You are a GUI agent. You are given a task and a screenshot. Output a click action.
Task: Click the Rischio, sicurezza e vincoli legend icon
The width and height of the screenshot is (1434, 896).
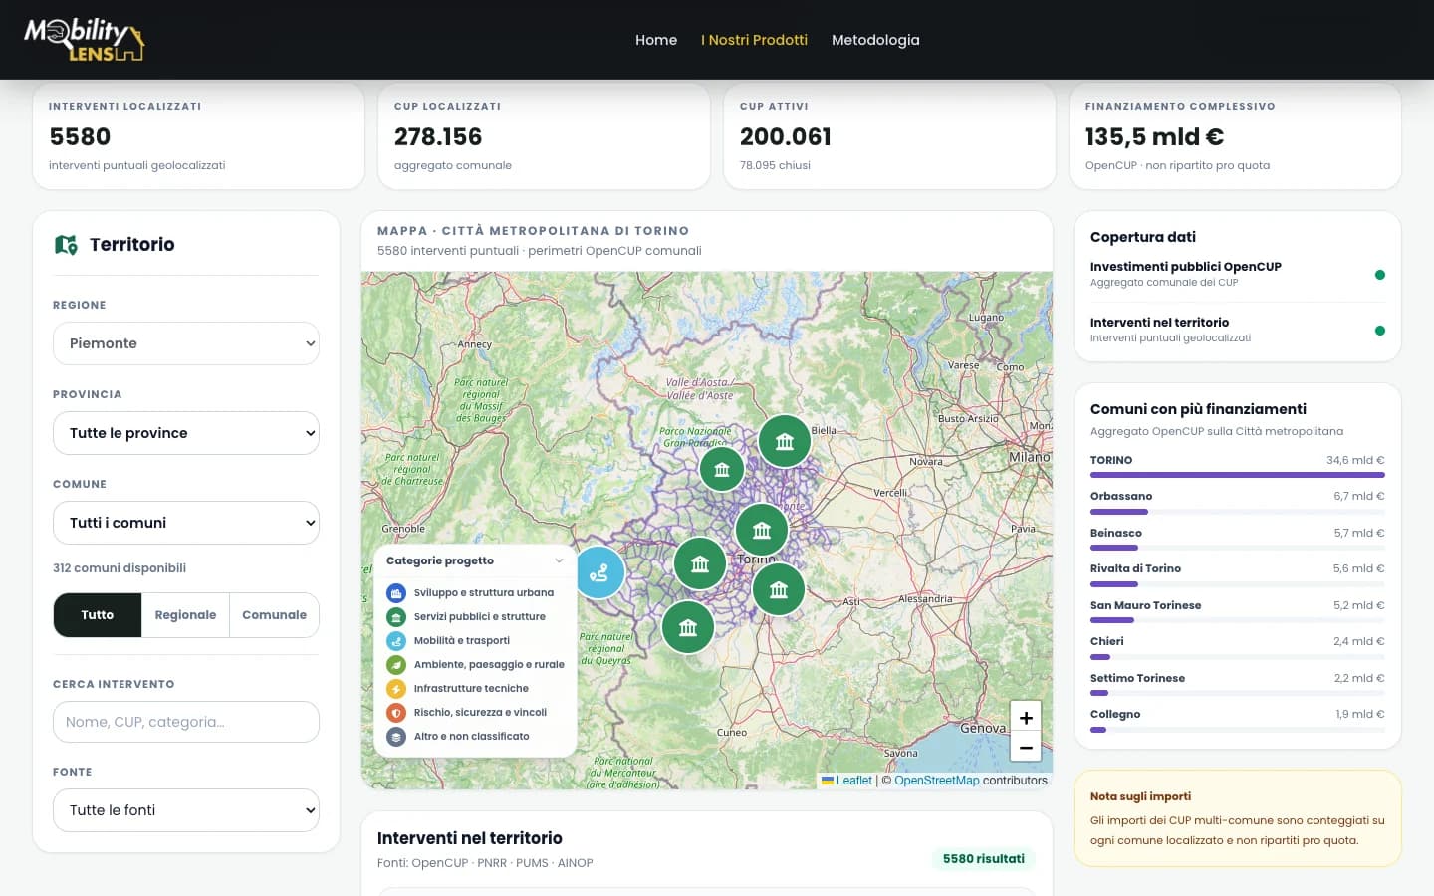pyautogui.click(x=396, y=712)
